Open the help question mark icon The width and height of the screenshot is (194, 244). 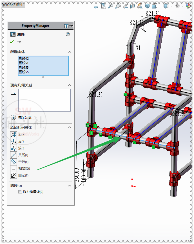pyautogui.click(x=68, y=34)
